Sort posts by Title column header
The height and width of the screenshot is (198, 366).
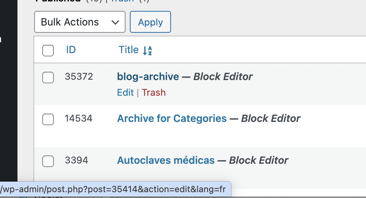129,50
